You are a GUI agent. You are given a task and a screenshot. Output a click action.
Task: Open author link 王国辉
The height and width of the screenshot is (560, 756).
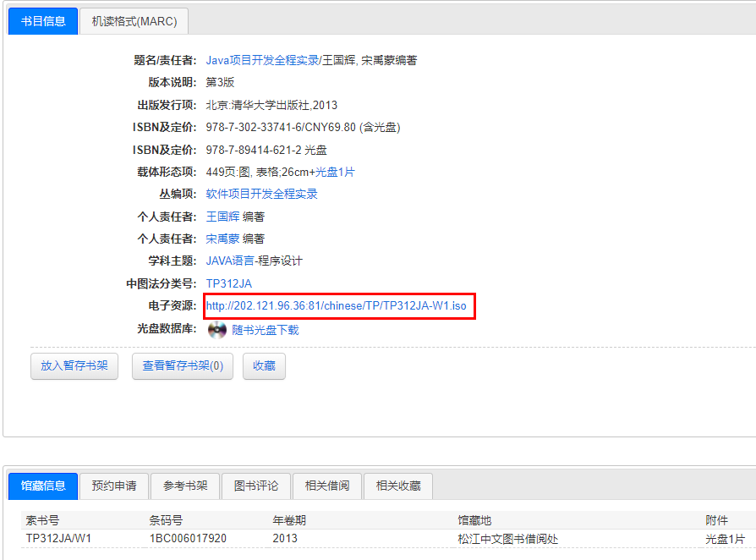[x=223, y=217]
